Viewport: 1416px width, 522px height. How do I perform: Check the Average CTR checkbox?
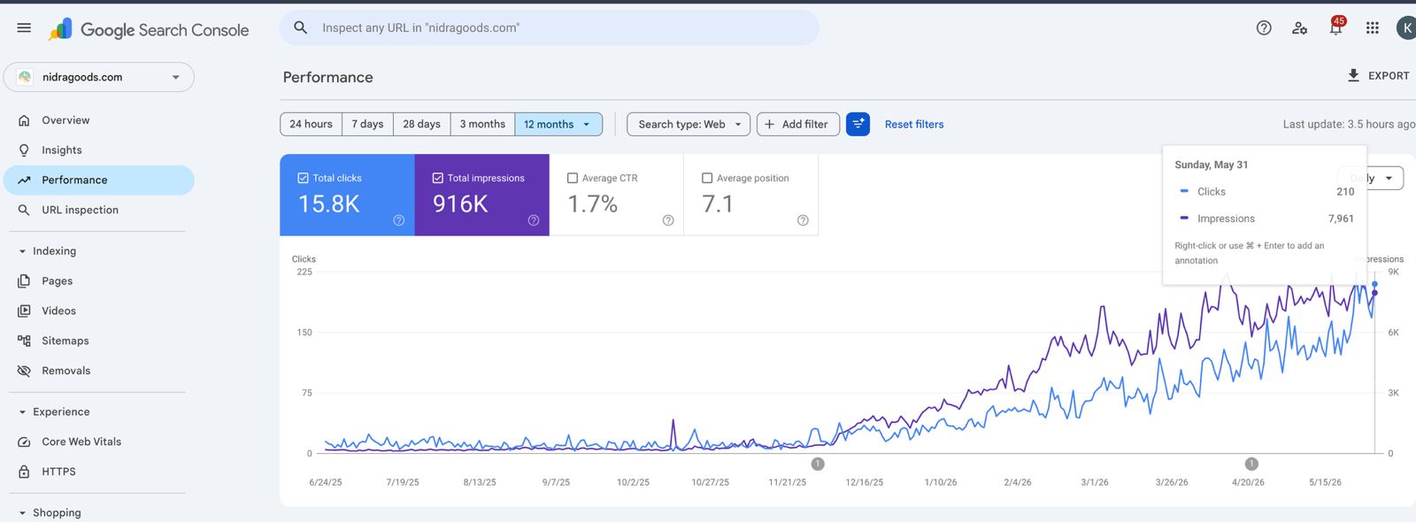point(573,178)
